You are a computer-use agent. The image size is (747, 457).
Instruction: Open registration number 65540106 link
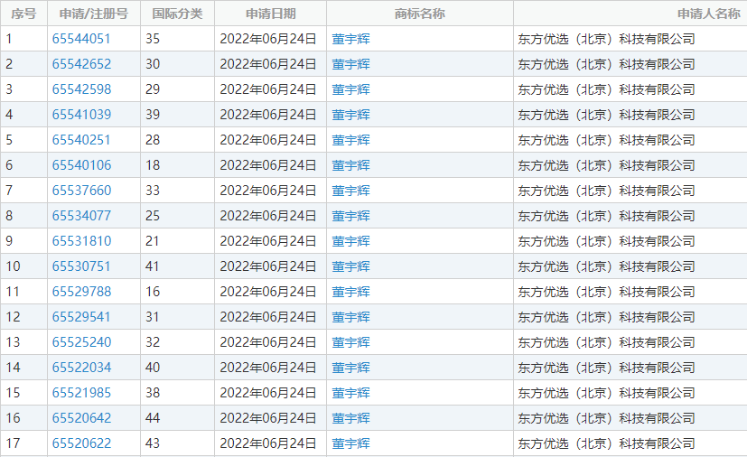click(x=81, y=165)
